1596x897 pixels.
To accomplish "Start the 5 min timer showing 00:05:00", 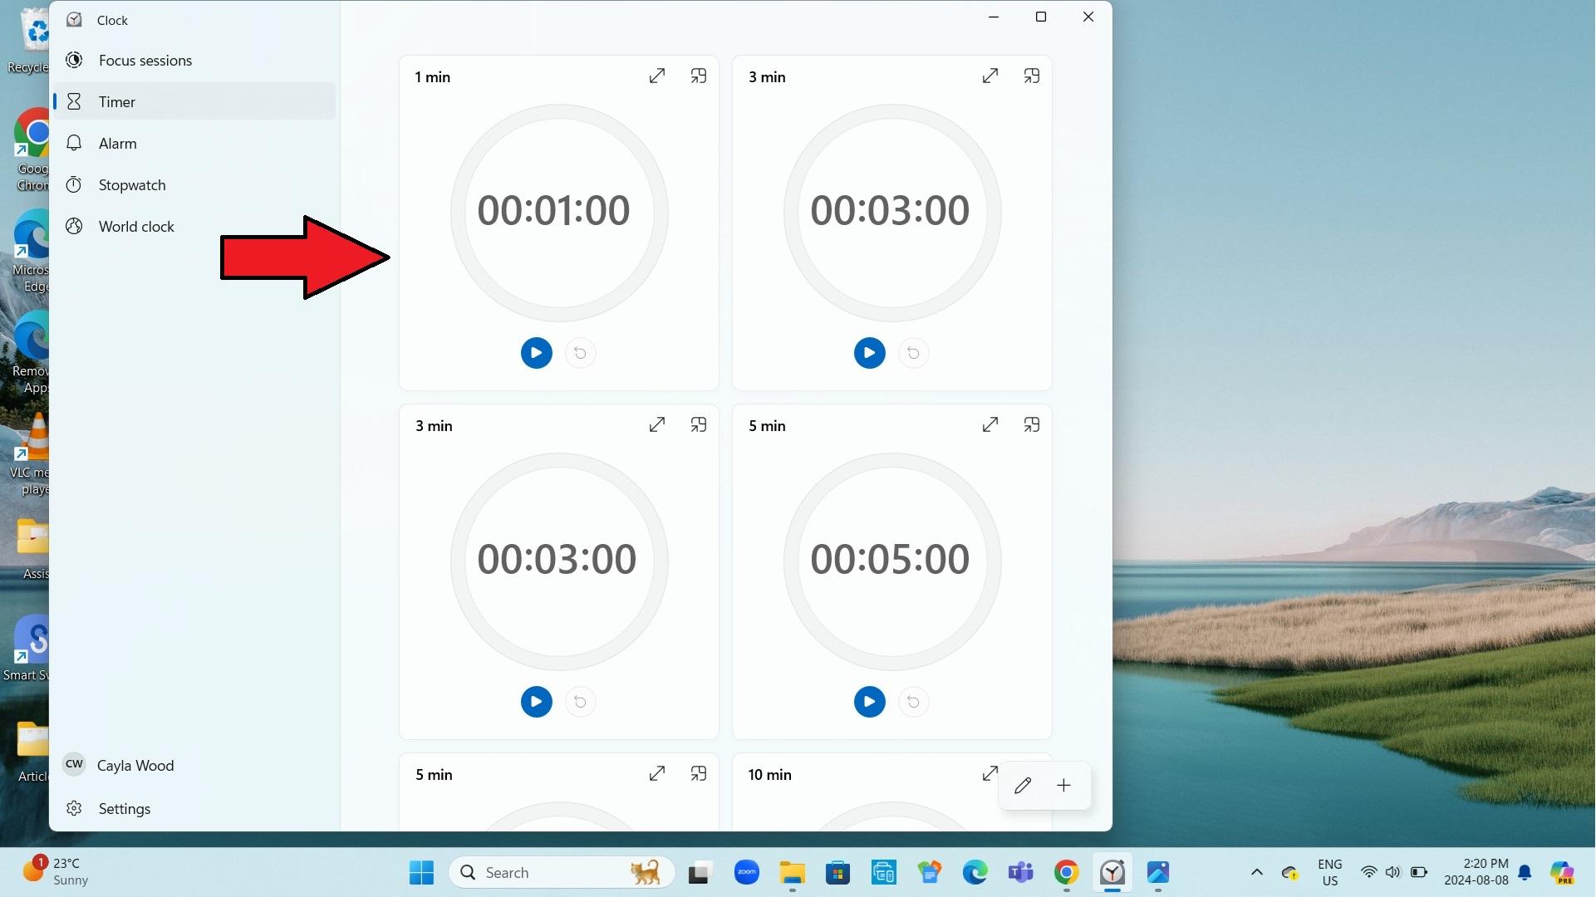I will click(x=869, y=702).
